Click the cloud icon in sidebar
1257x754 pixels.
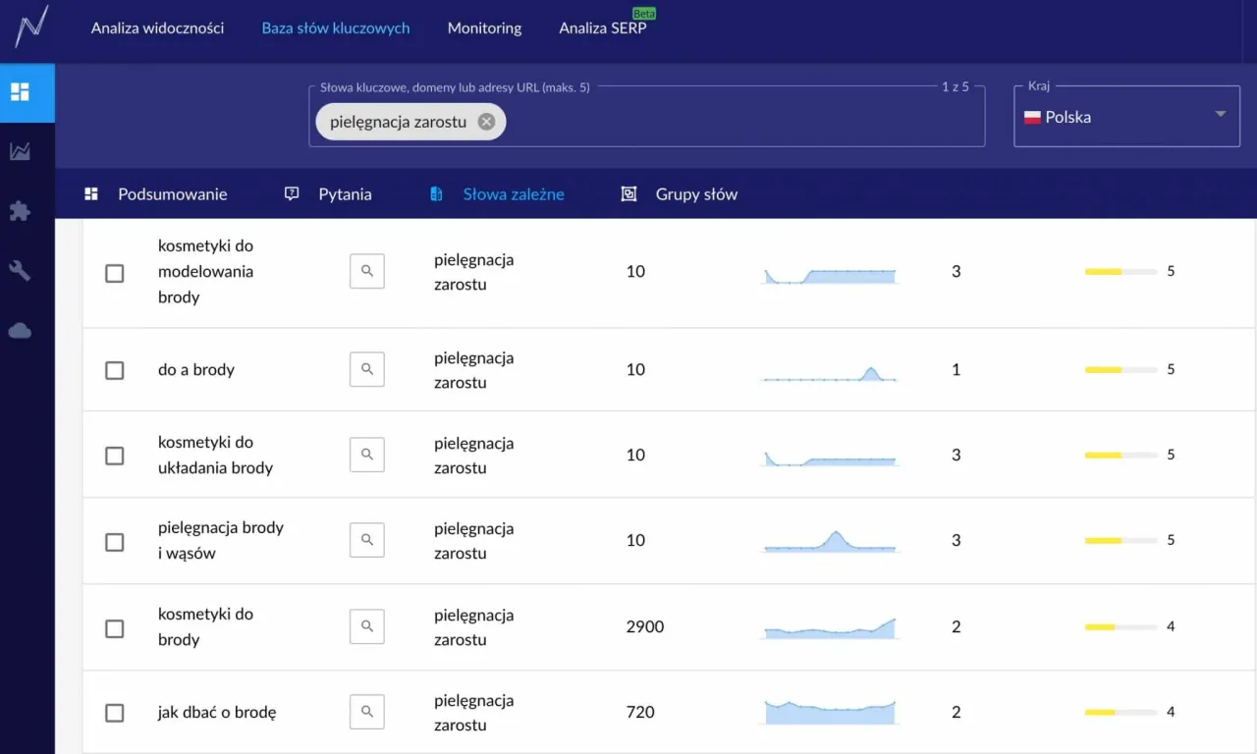pos(21,331)
